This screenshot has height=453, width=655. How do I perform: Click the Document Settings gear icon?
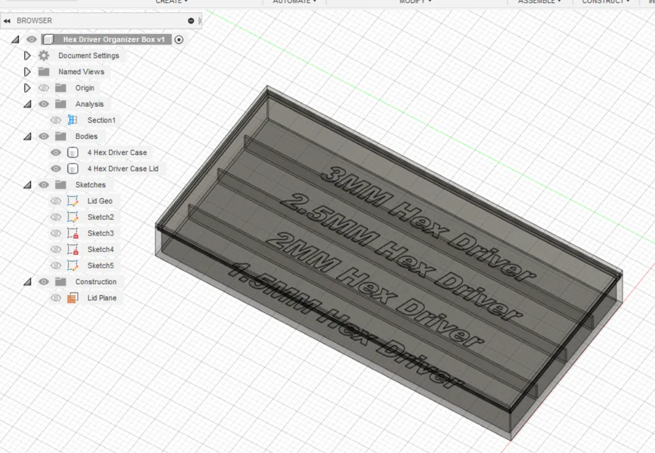(43, 56)
